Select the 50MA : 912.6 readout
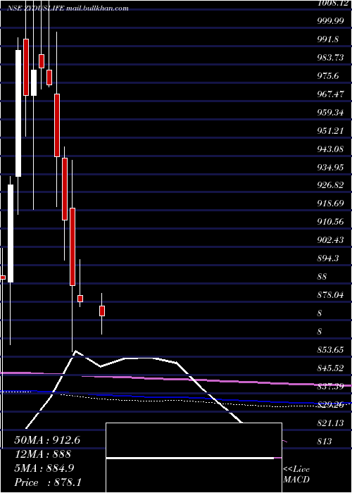Viewport: 352px width, 493px height. click(x=47, y=440)
